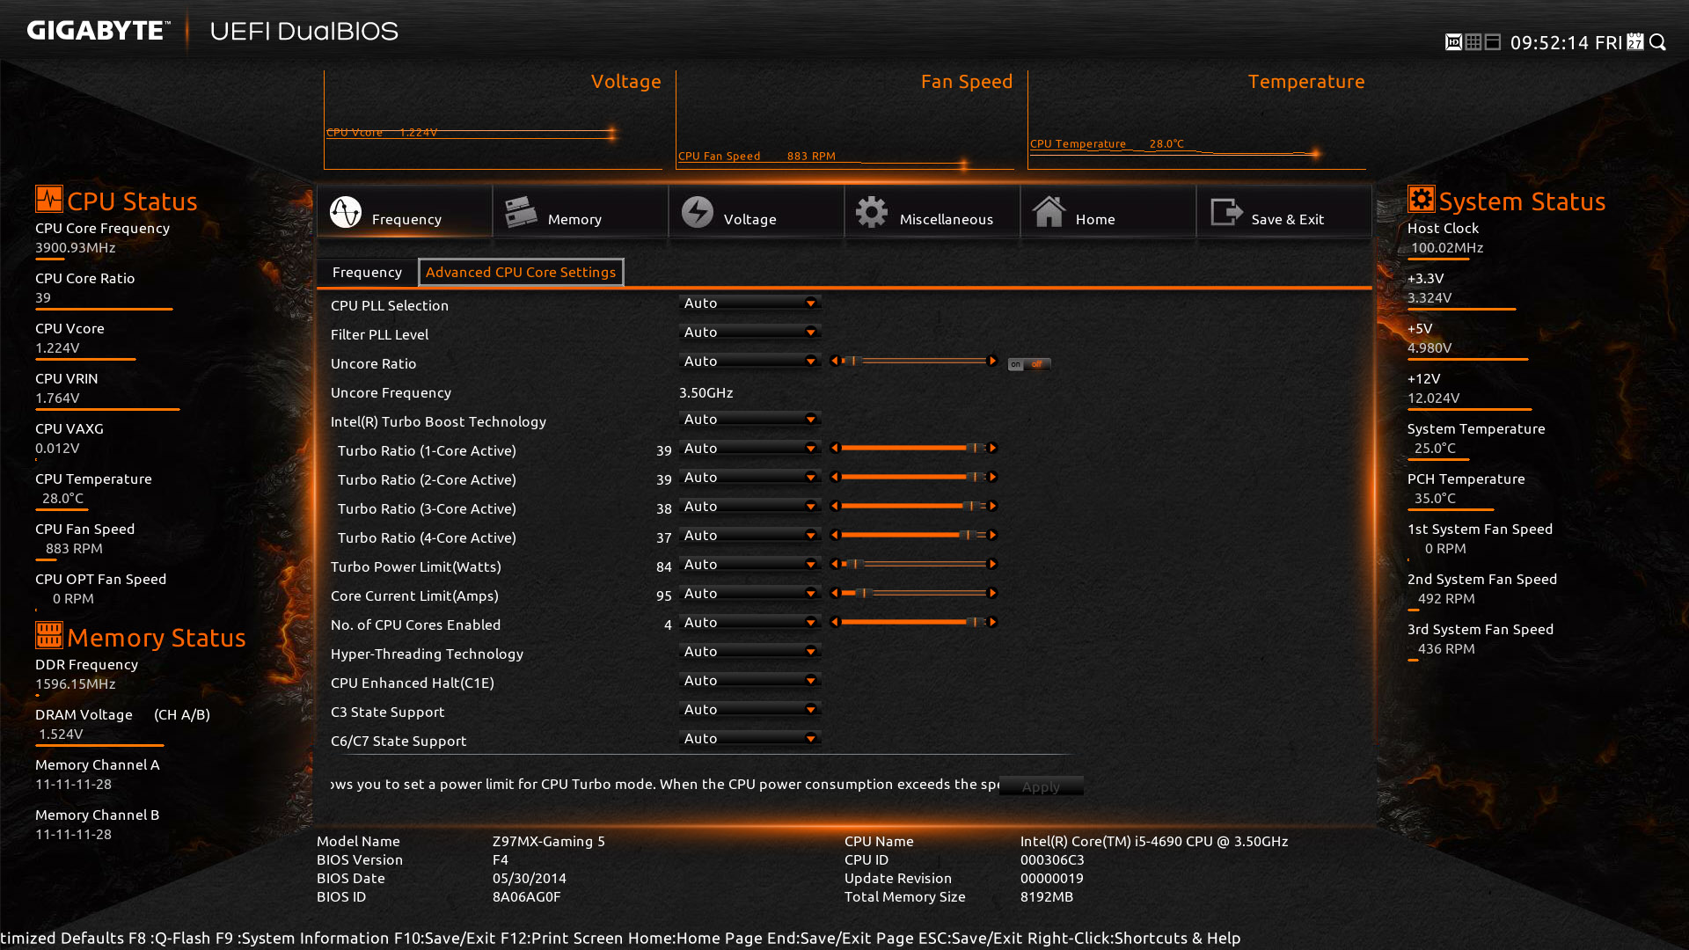
Task: Click the CPU Temperature graph panel
Action: click(x=1196, y=120)
